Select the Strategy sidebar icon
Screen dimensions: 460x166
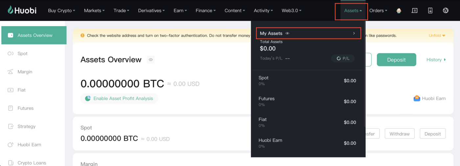11,126
